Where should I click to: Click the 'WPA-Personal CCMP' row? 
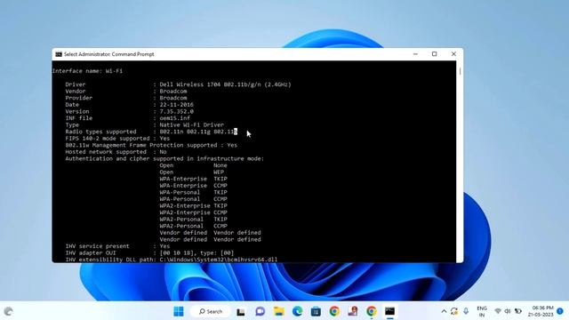coord(193,199)
